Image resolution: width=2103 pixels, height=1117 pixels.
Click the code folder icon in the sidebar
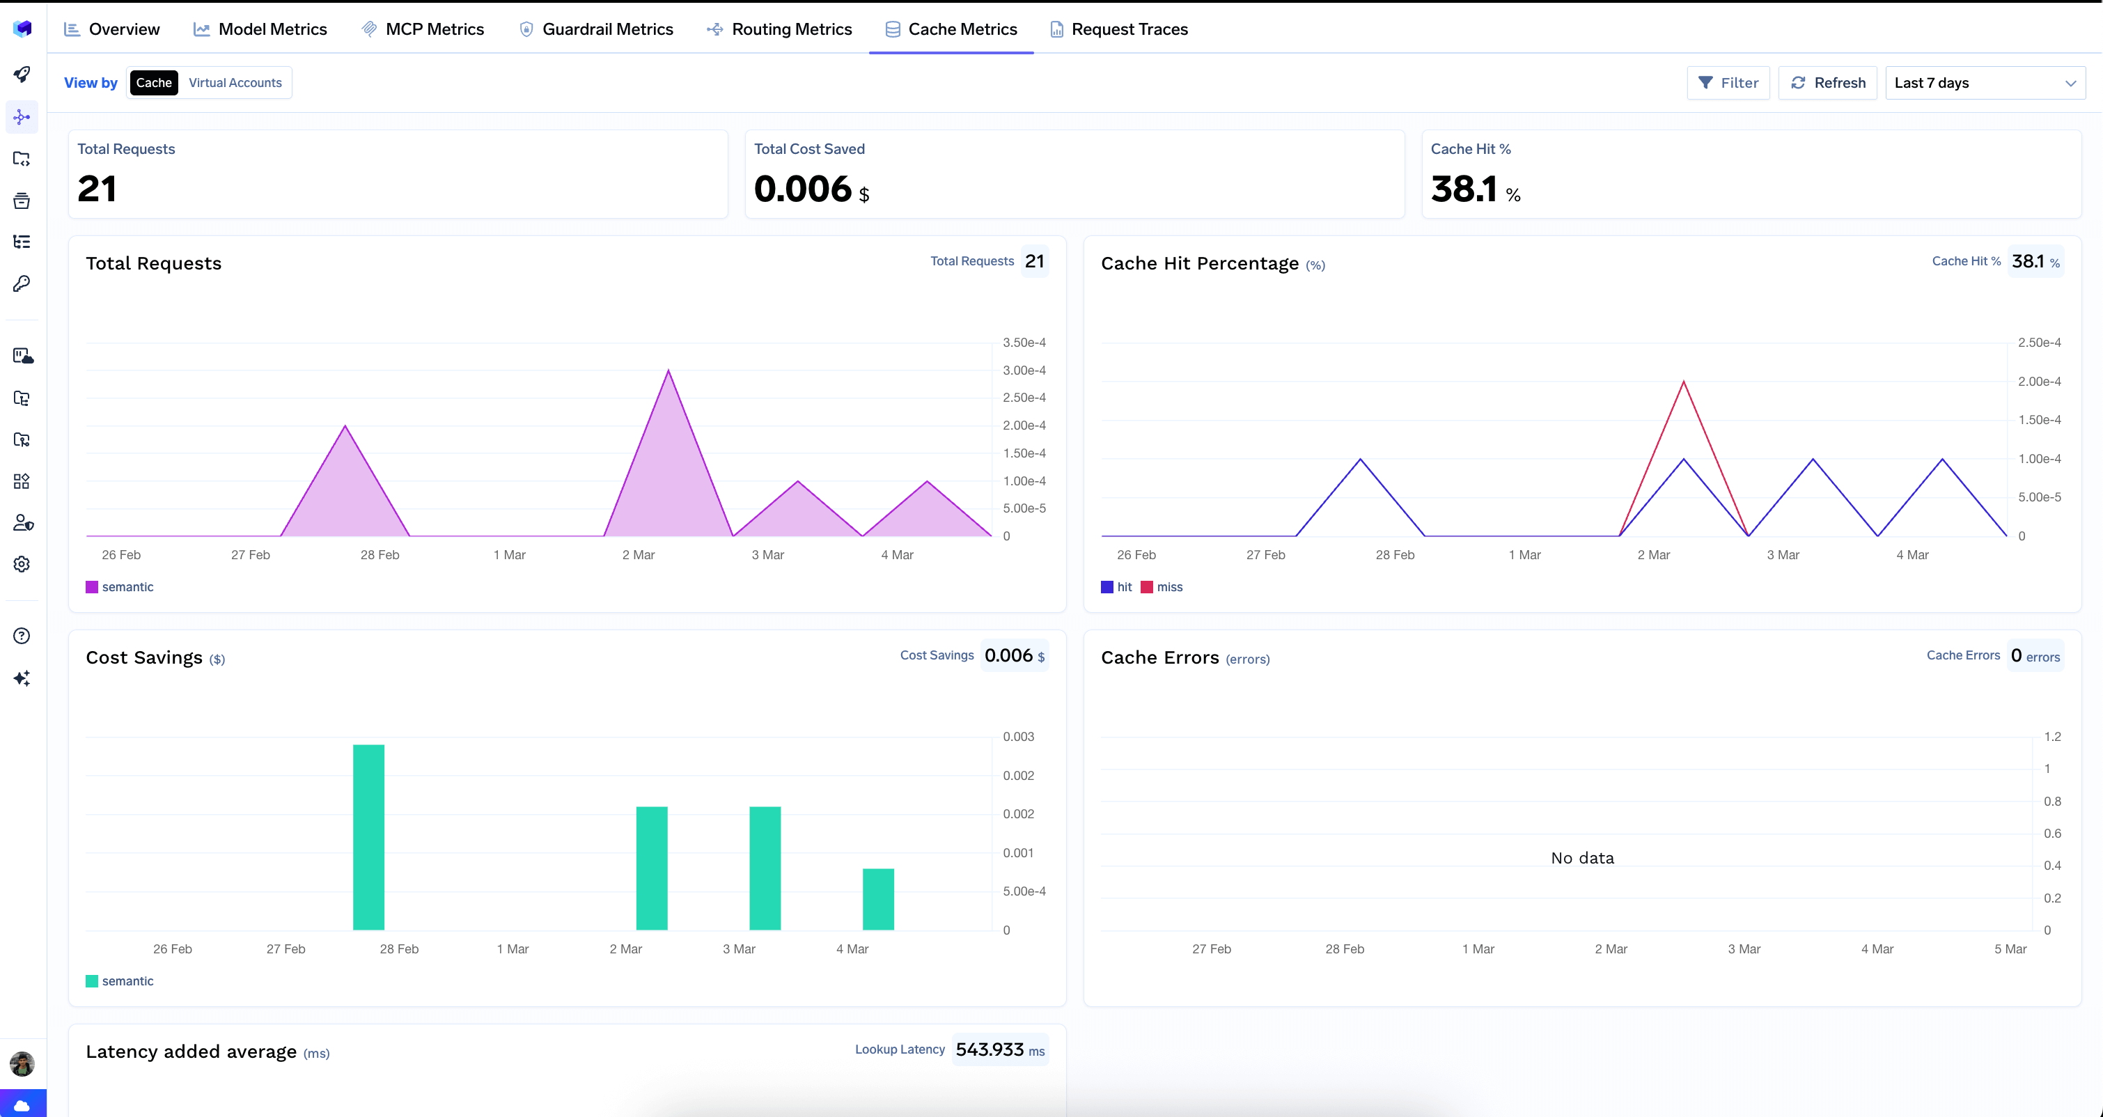pyautogui.click(x=22, y=158)
